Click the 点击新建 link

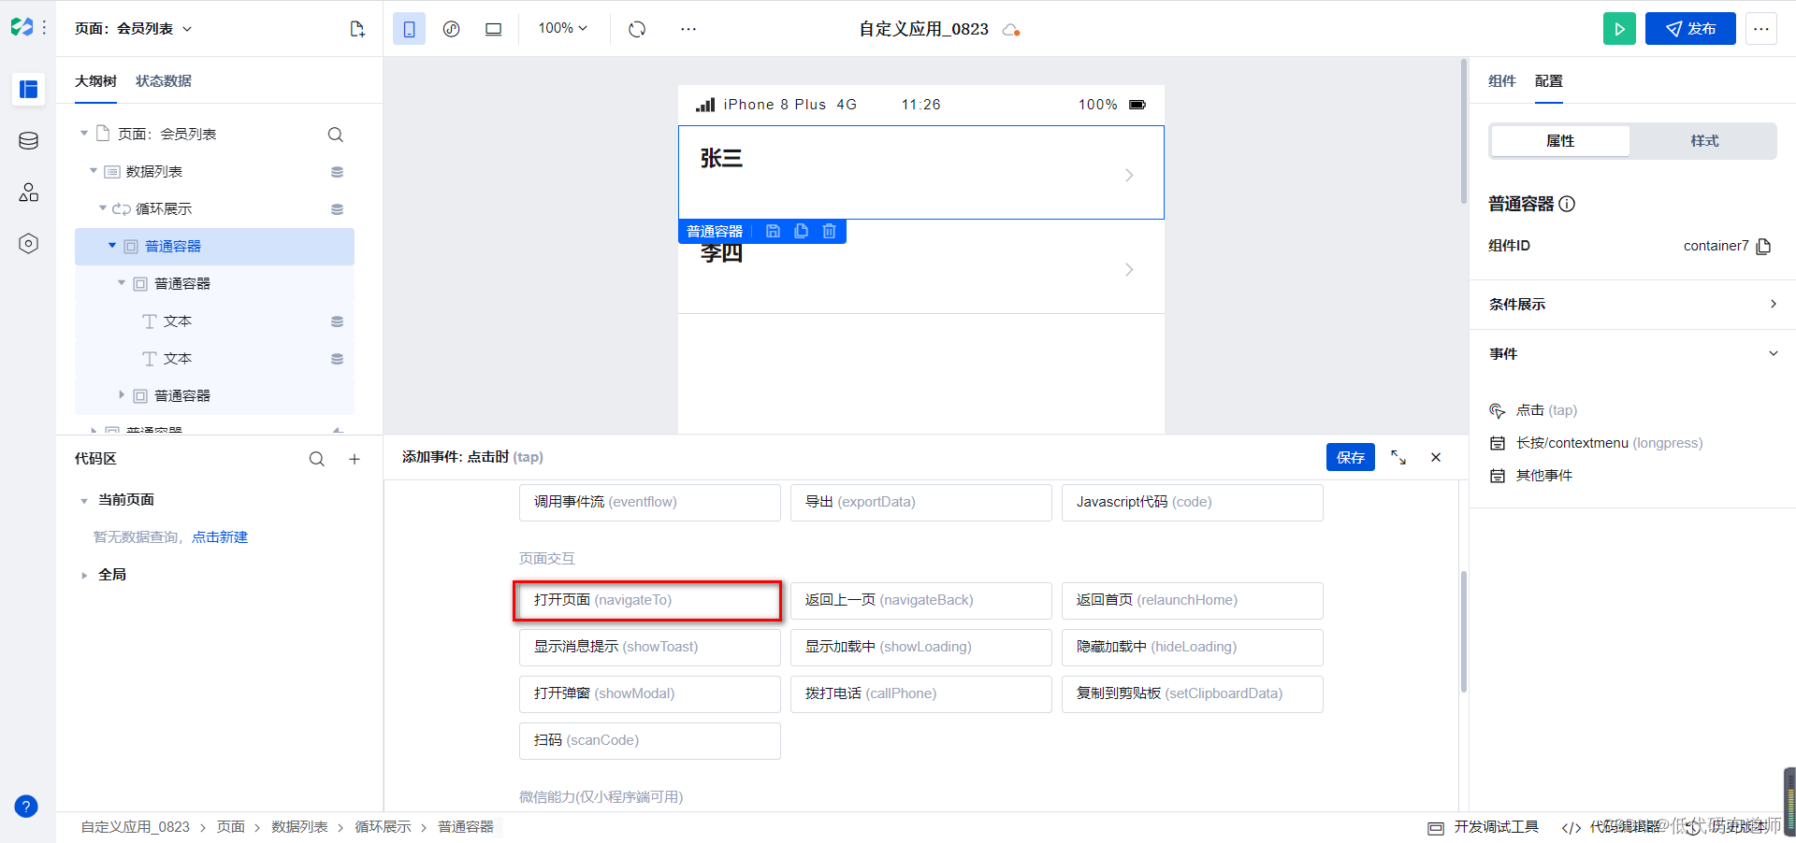click(220, 537)
